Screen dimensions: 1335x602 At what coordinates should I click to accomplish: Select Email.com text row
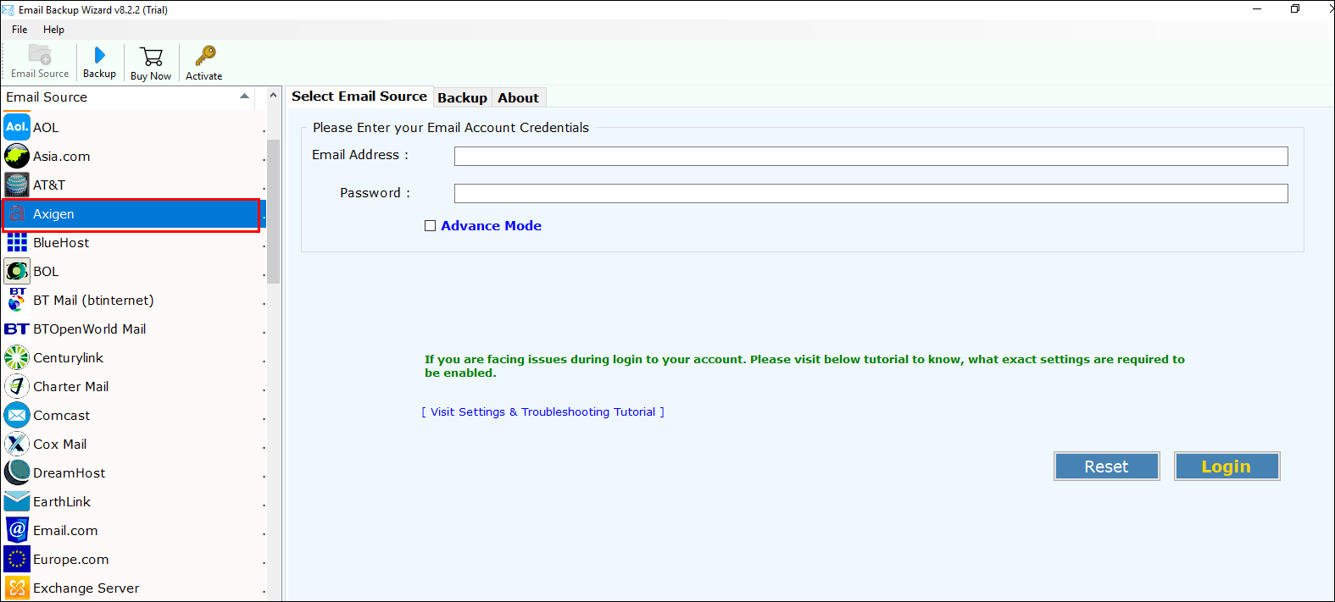(65, 531)
